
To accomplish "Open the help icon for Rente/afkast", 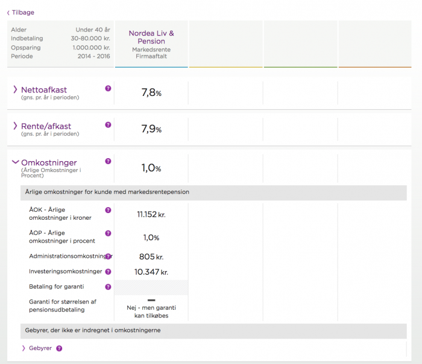I will (108, 125).
